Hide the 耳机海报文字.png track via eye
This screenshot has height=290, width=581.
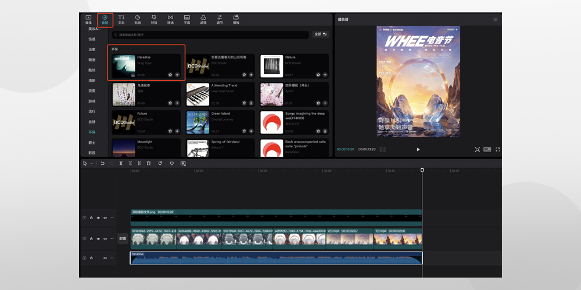point(98,218)
